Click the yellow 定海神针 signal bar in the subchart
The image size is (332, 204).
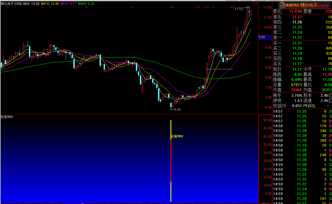pos(171,161)
